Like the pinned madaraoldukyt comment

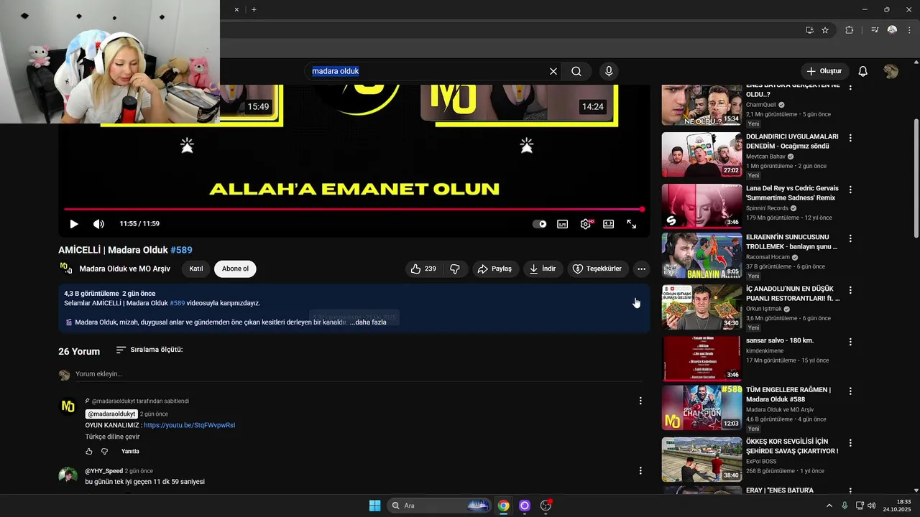click(x=89, y=452)
